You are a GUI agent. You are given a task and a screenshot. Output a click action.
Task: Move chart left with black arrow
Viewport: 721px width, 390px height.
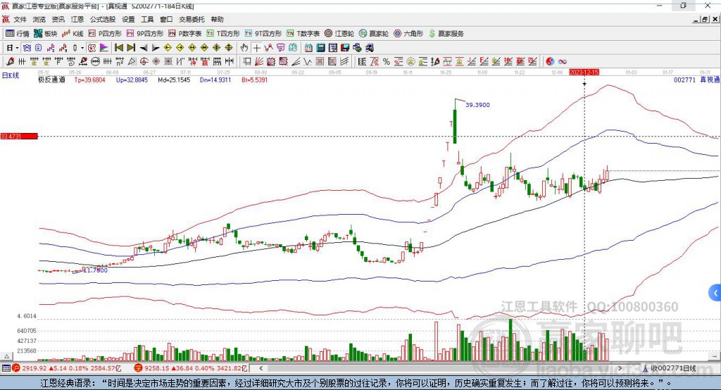click(144, 48)
